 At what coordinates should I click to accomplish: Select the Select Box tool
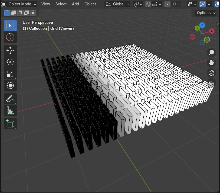pos(10,25)
